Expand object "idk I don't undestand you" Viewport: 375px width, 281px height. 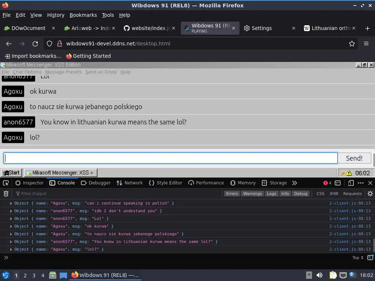click(11, 211)
